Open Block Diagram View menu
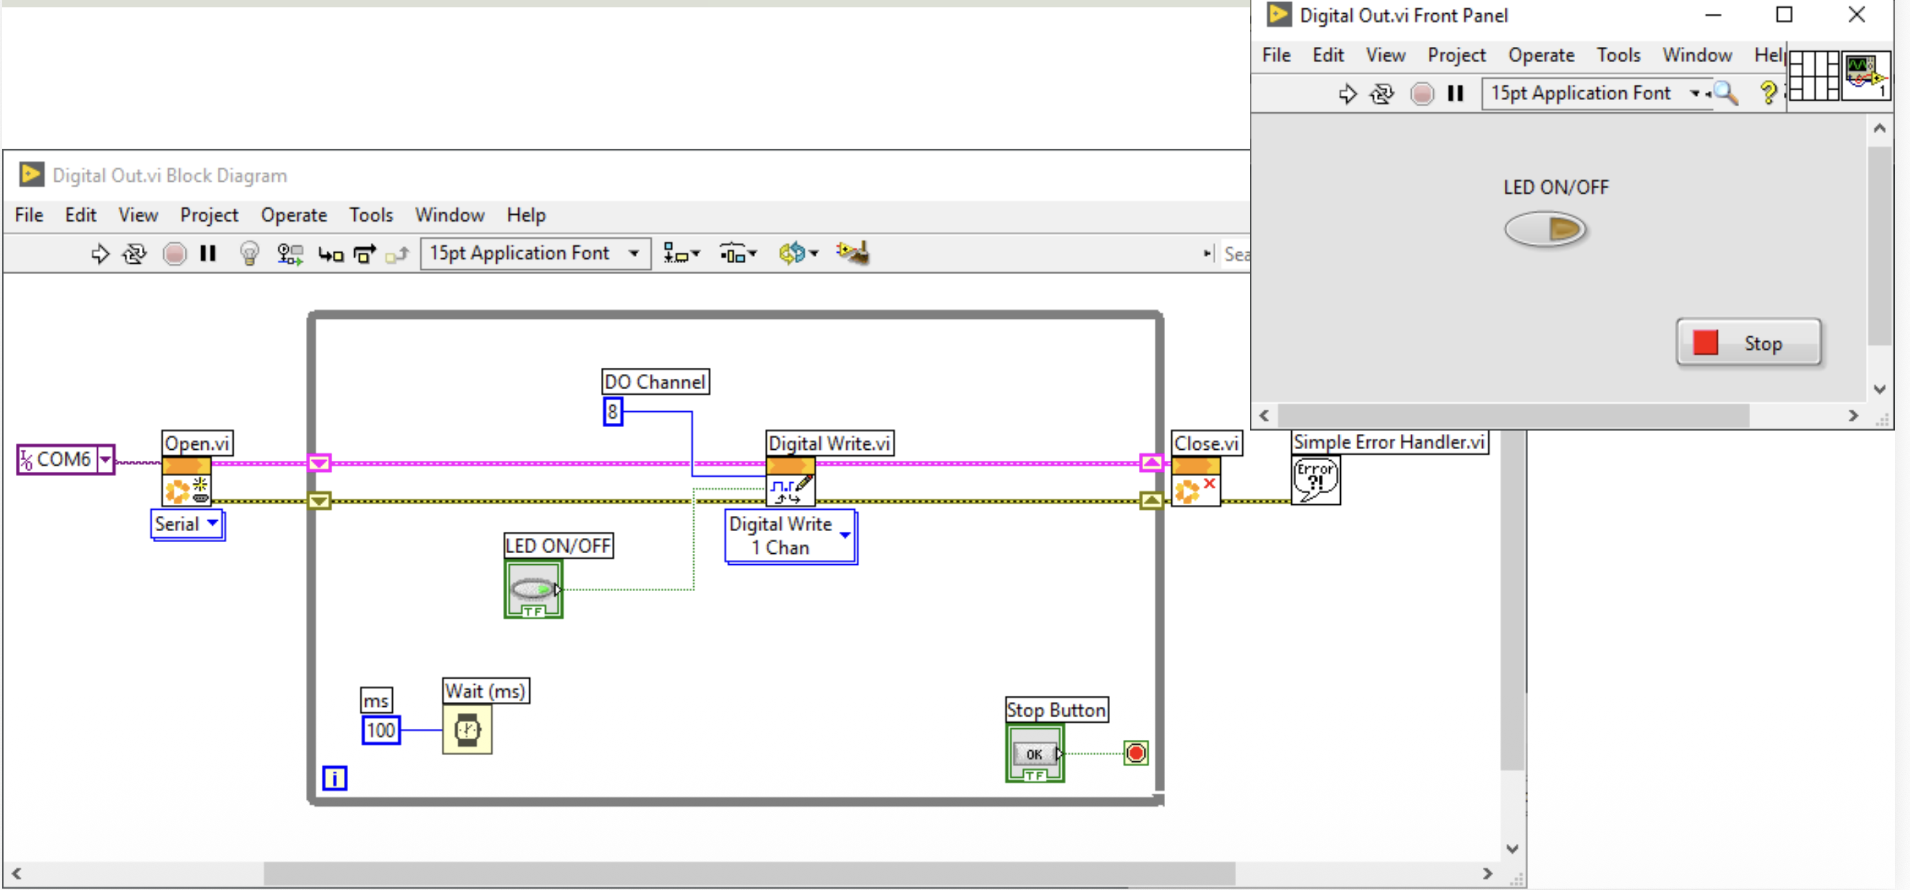1910x890 pixels. click(138, 215)
